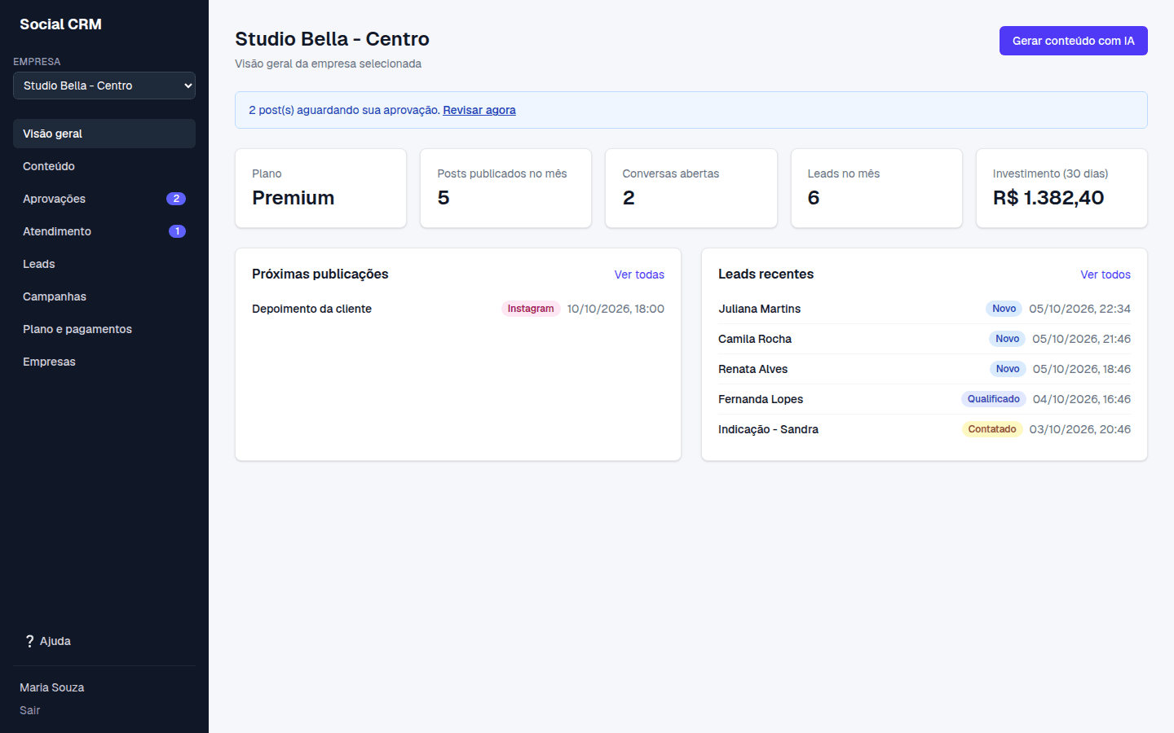Go to Empresas in sidebar
The image size is (1174, 733).
coord(104,362)
